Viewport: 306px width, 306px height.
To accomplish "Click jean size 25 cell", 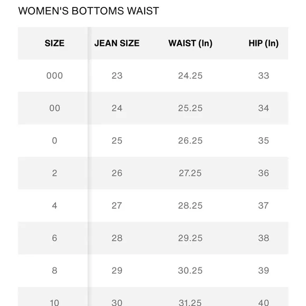I will [x=117, y=141].
